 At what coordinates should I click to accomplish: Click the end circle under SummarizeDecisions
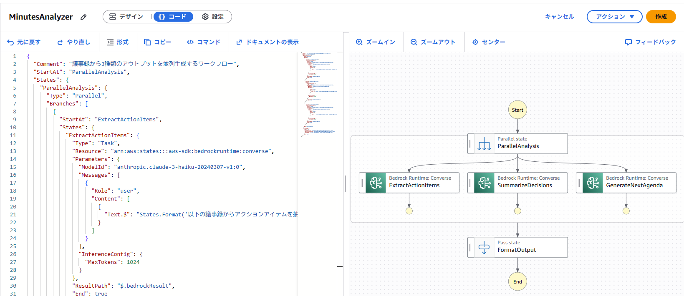point(517,211)
